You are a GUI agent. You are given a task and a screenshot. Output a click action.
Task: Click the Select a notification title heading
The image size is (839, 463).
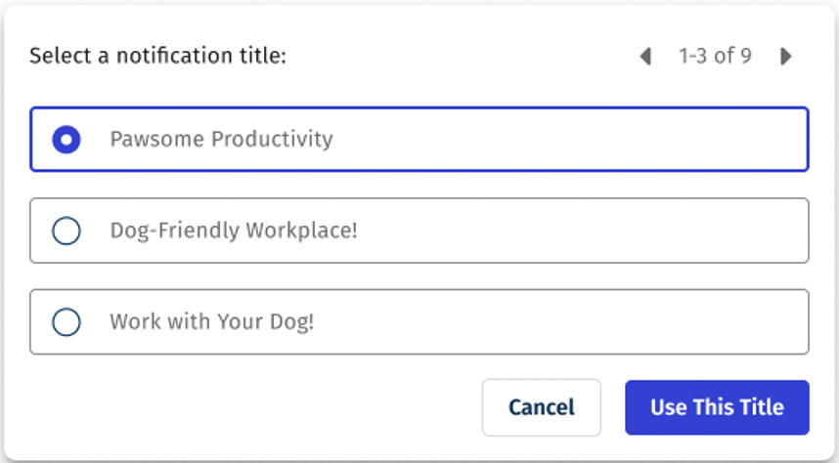click(157, 56)
